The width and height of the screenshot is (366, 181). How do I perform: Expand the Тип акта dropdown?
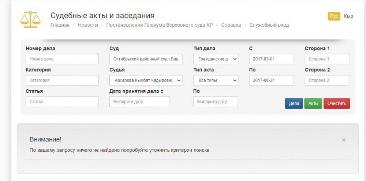click(x=216, y=80)
